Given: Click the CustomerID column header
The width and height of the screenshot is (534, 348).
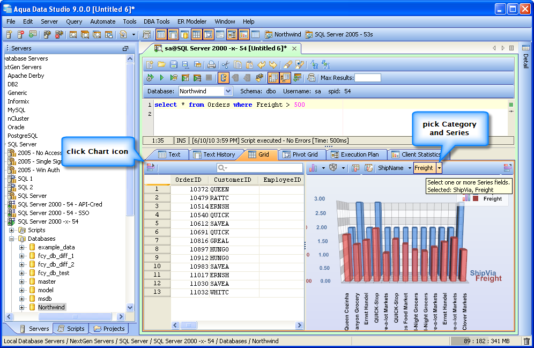Looking at the screenshot, I should [x=233, y=180].
